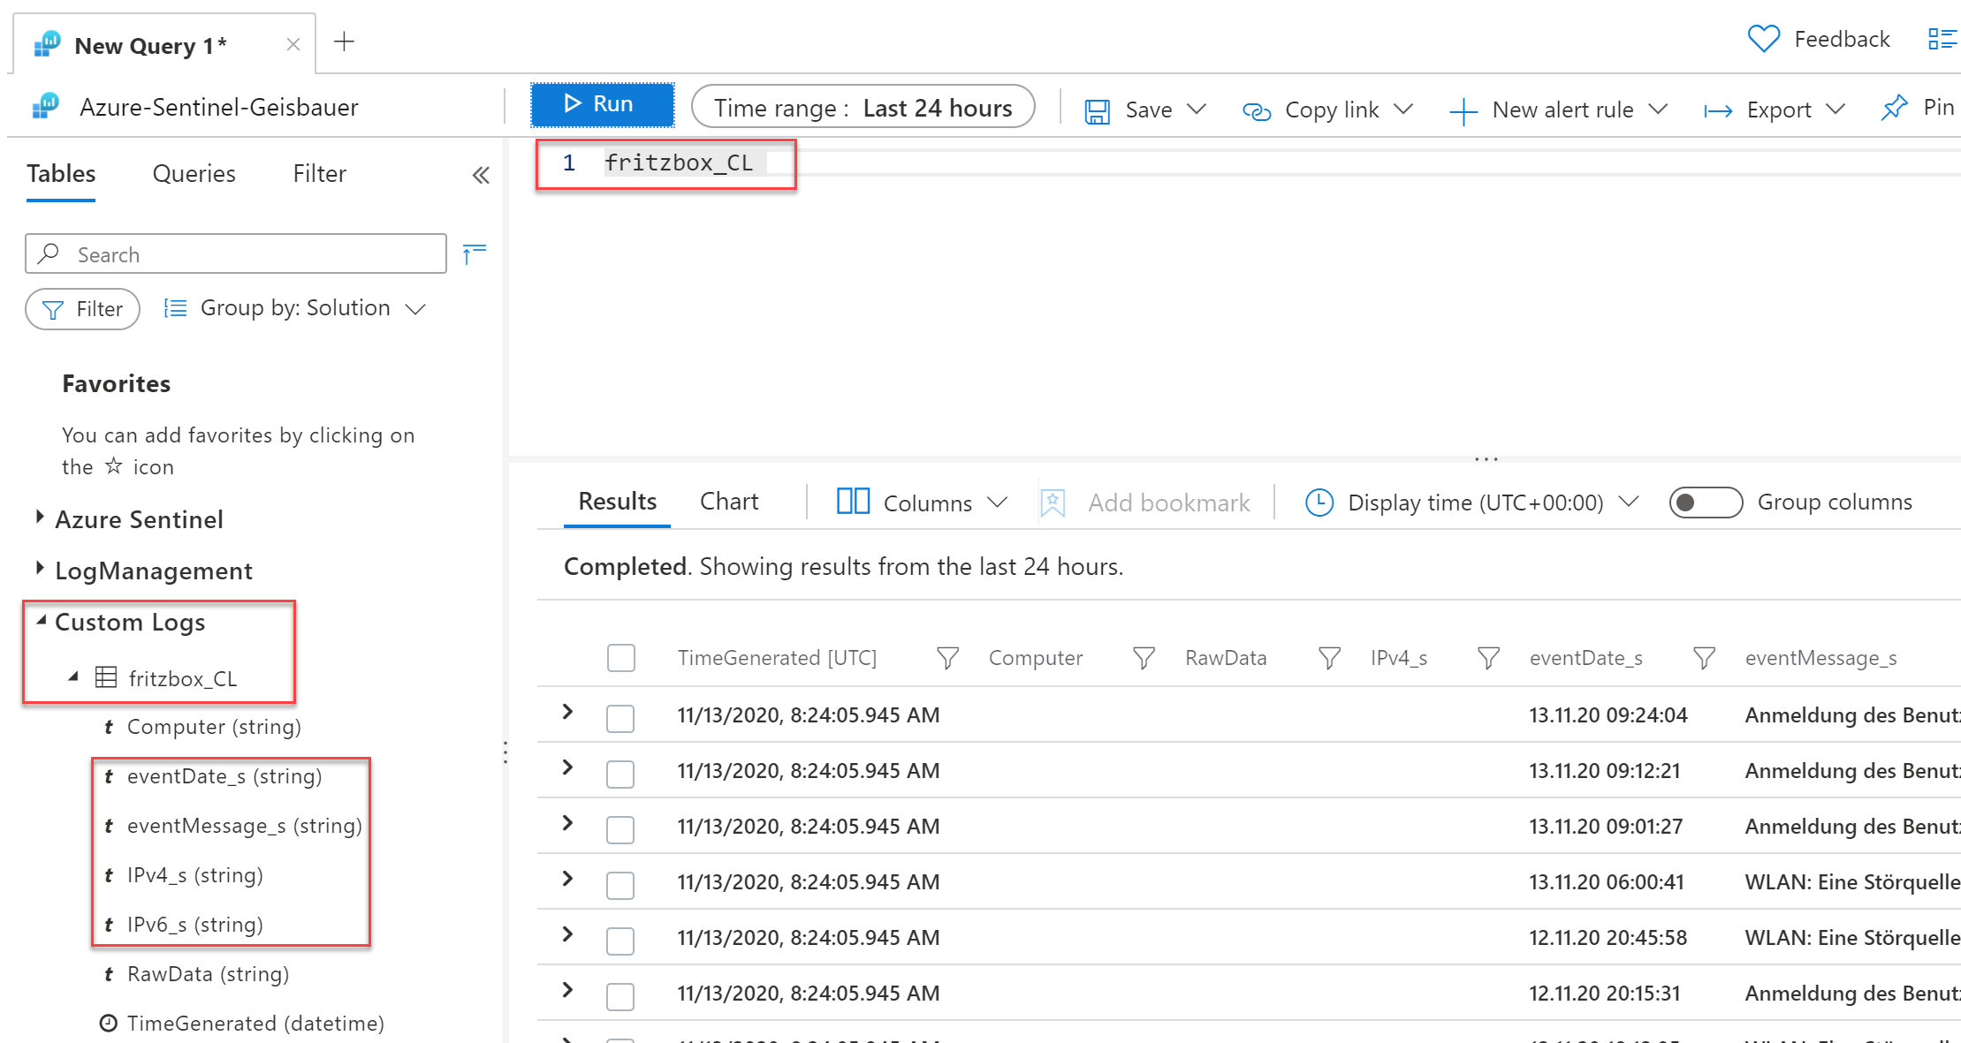This screenshot has height=1043, width=1961.
Task: Toggle the Group columns switch
Action: (x=1705, y=503)
